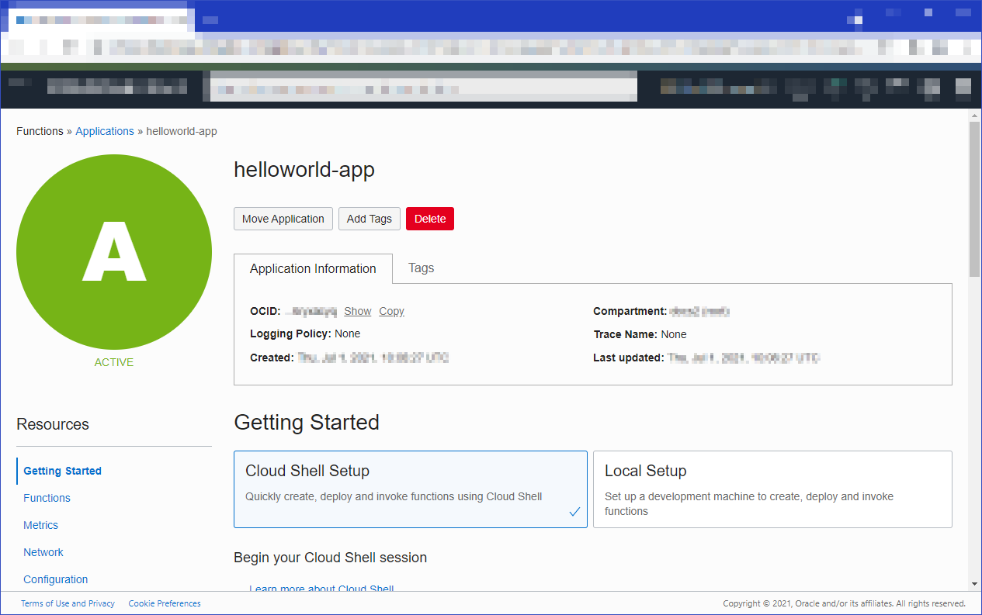Click Learn more about Cloud Shell
Screen dimensions: 982x615
click(x=321, y=588)
